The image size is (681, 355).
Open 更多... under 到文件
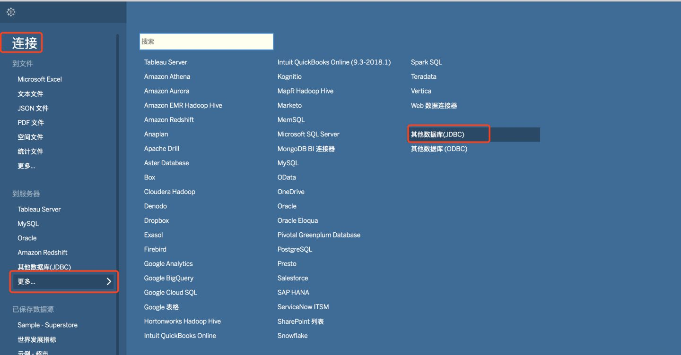[x=26, y=166]
